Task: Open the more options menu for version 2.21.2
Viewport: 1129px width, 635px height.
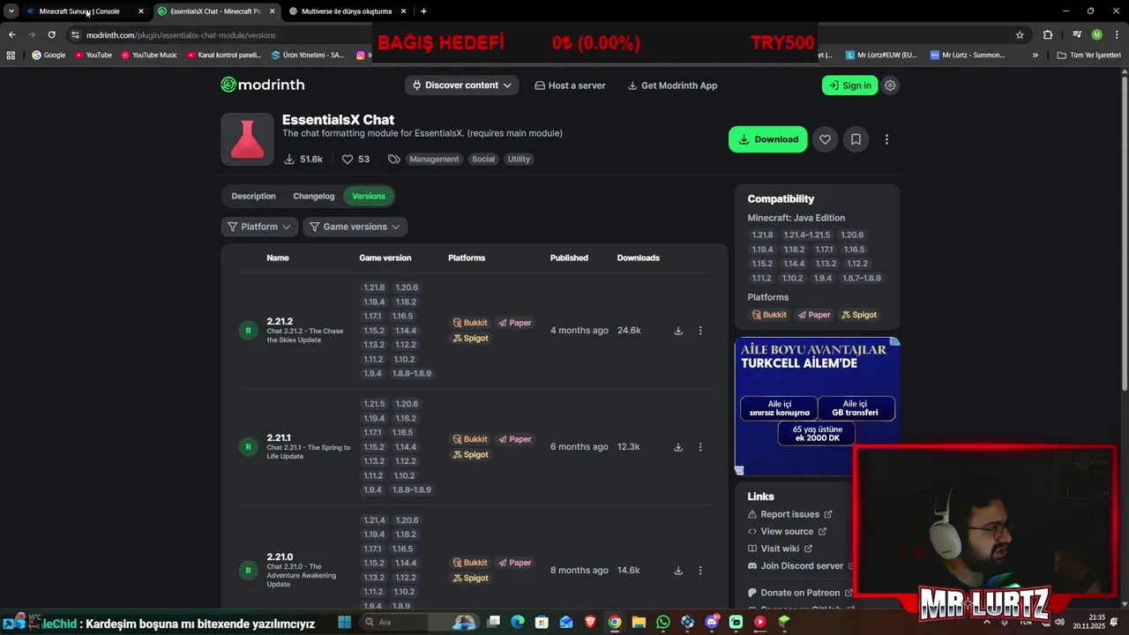Action: point(700,331)
